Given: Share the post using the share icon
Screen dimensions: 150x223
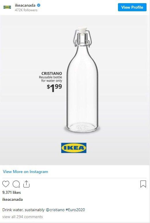Looking at the screenshot, I should point(26,184).
